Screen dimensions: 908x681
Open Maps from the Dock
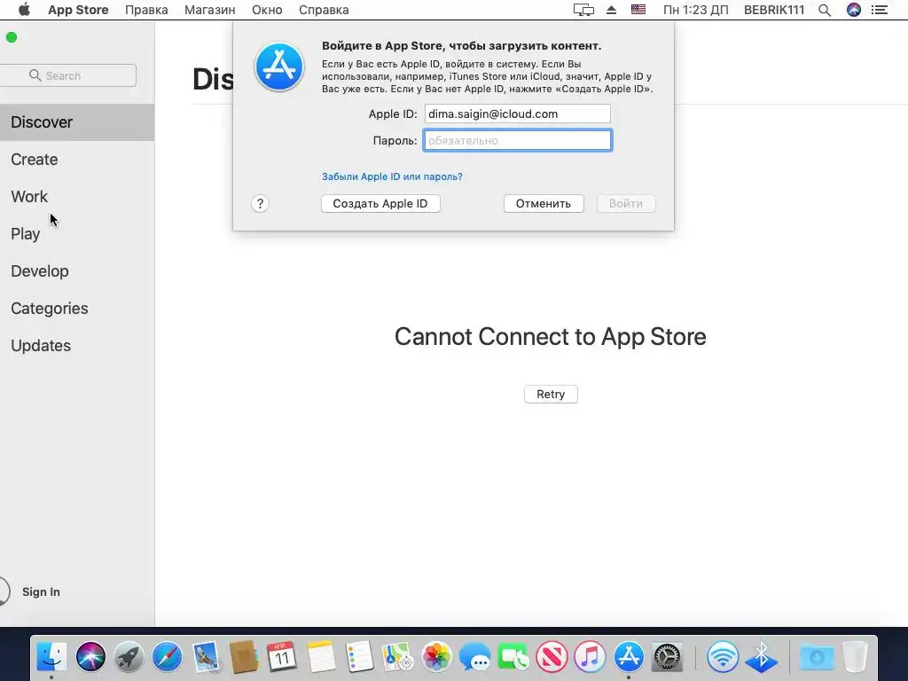tap(397, 657)
